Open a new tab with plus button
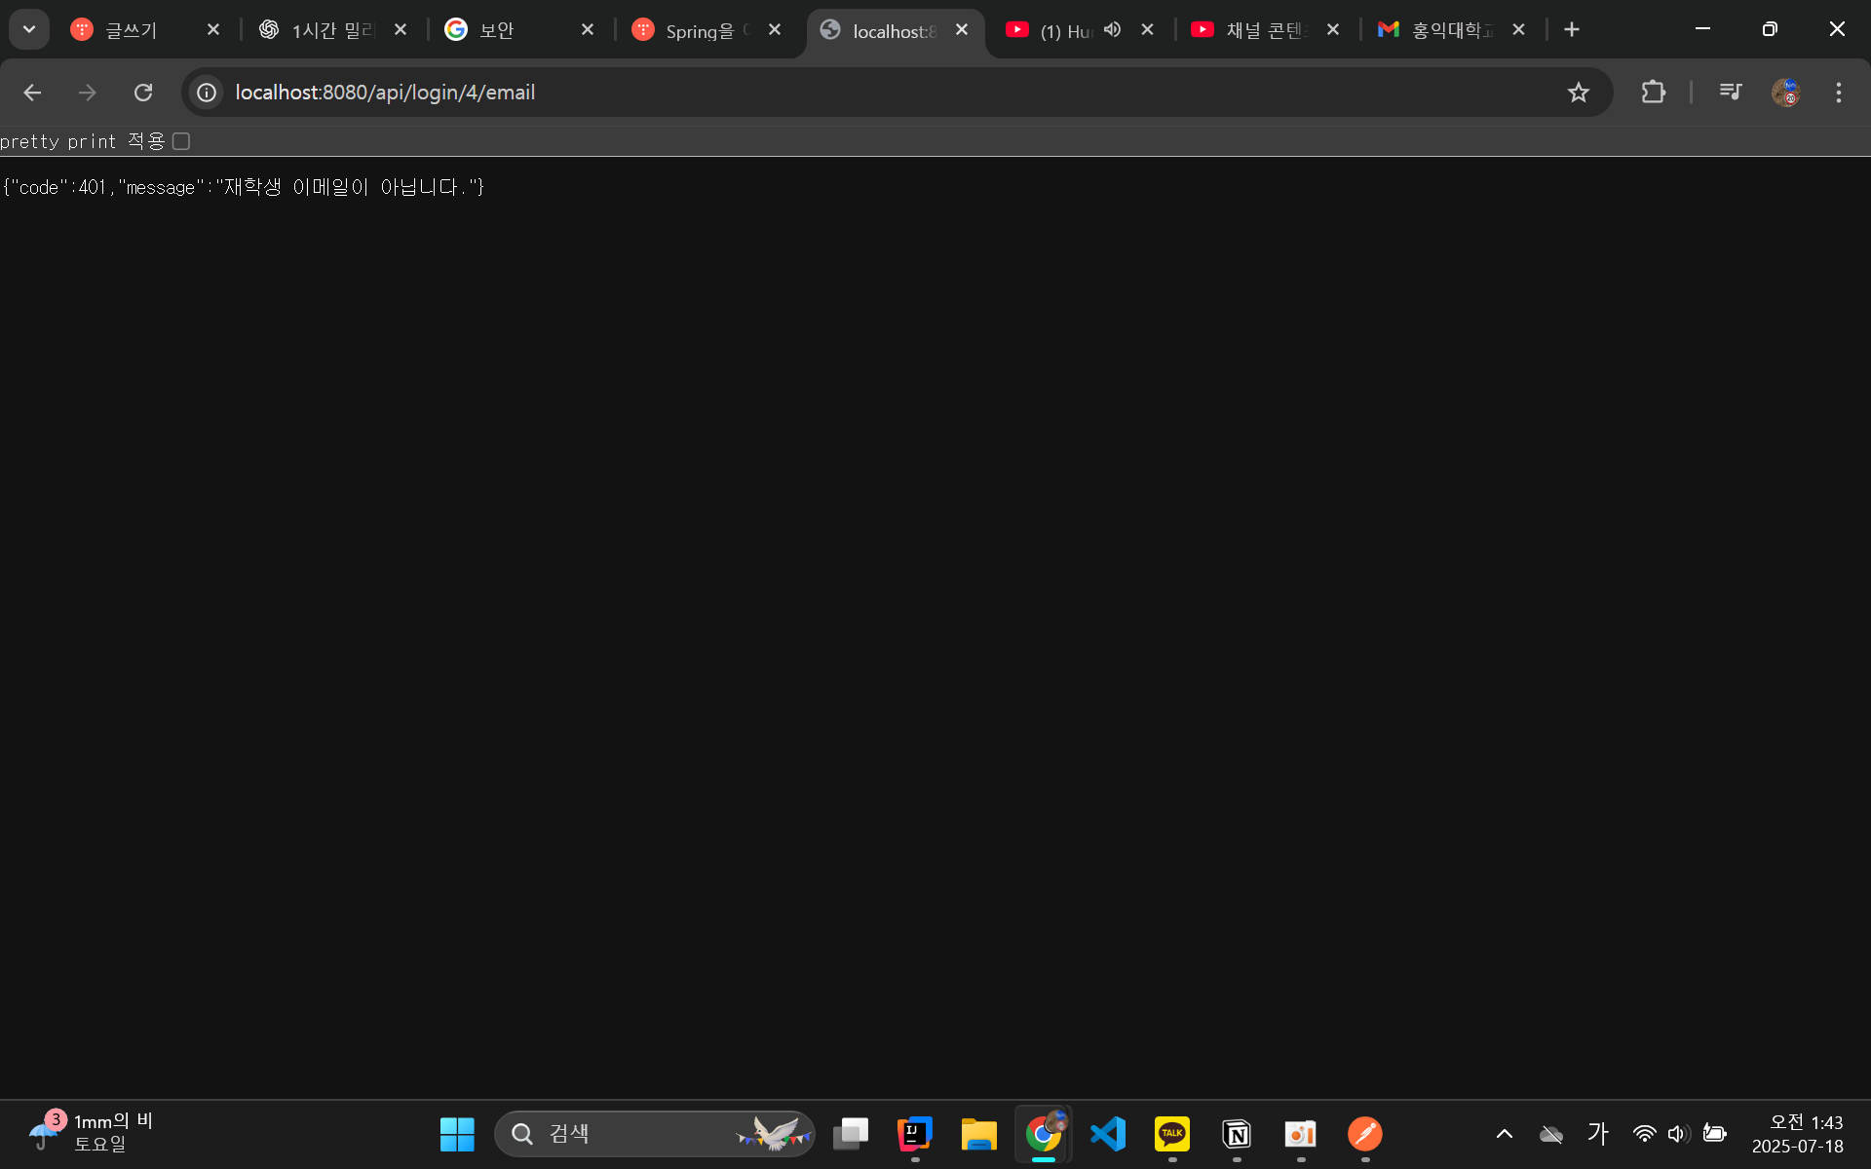Screen dimensions: 1871x1169 pyautogui.click(x=1571, y=30)
